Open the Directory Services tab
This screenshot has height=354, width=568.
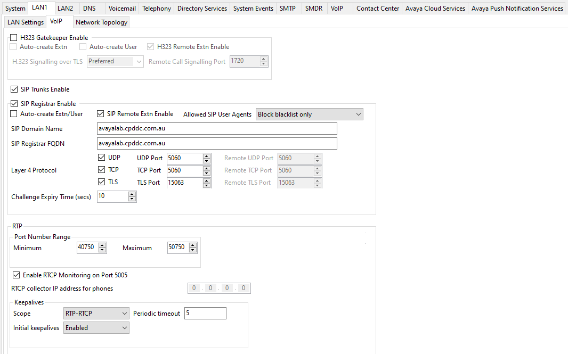[x=202, y=9]
